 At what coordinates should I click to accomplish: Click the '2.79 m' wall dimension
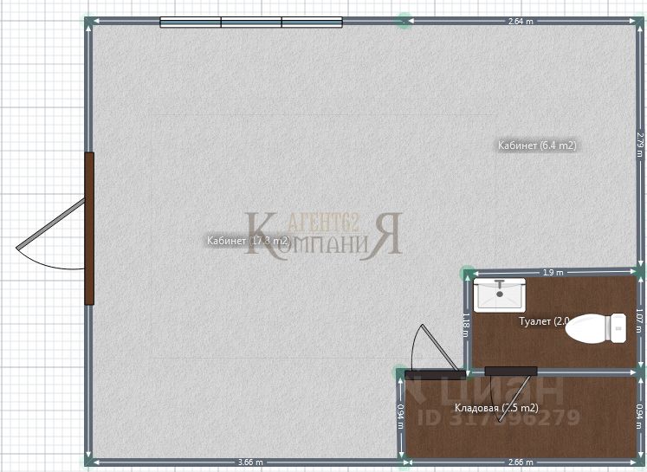pyautogui.click(x=639, y=144)
